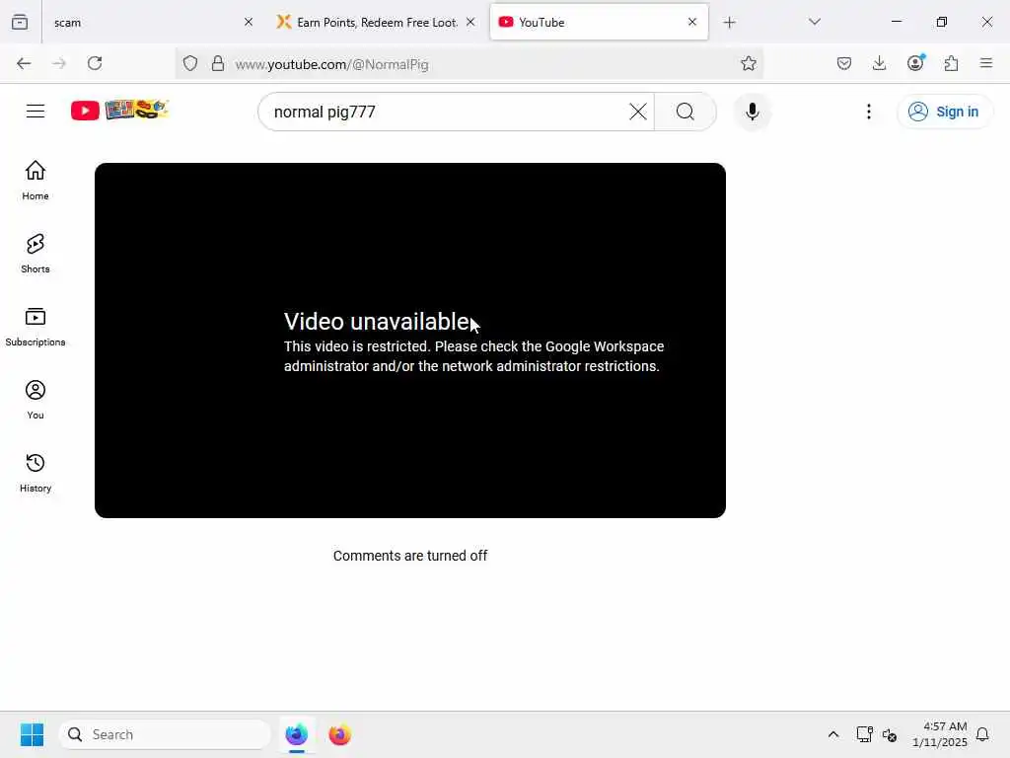Bookmark this page with the star

748,63
